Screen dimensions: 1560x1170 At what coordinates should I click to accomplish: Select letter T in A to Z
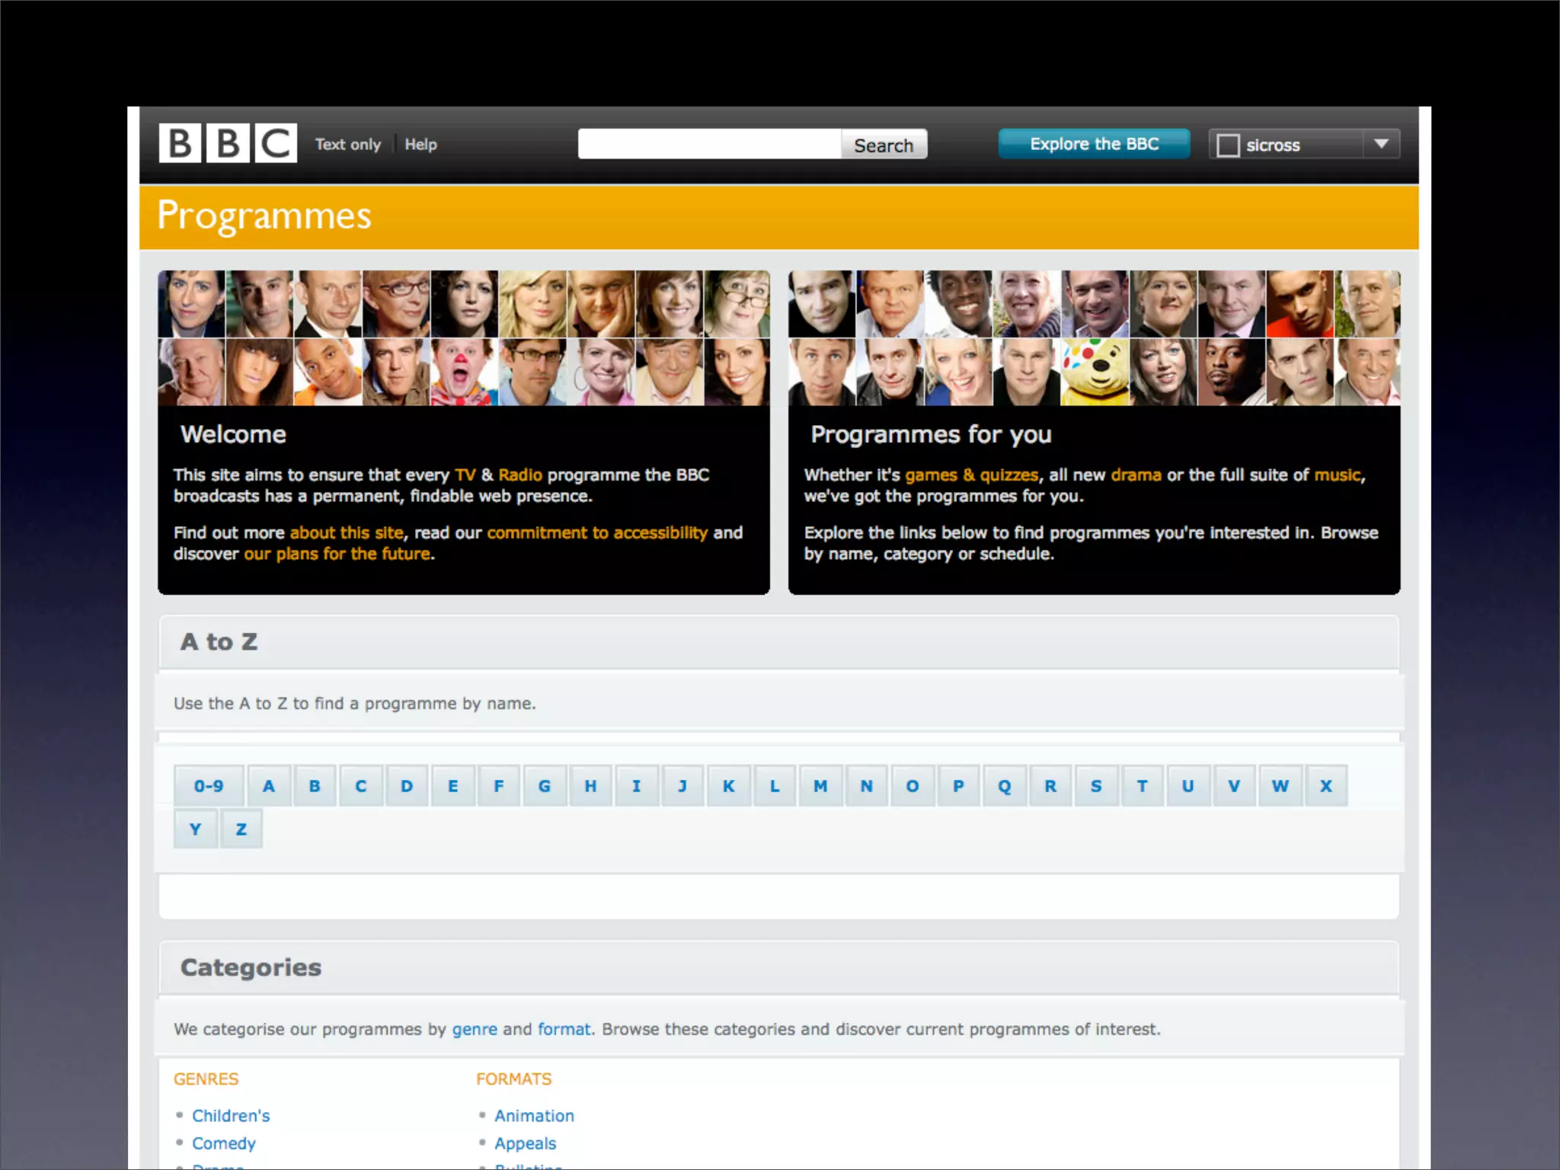[x=1143, y=785]
